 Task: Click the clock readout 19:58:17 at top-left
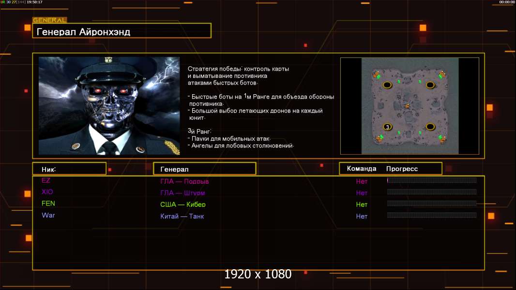[34, 2]
